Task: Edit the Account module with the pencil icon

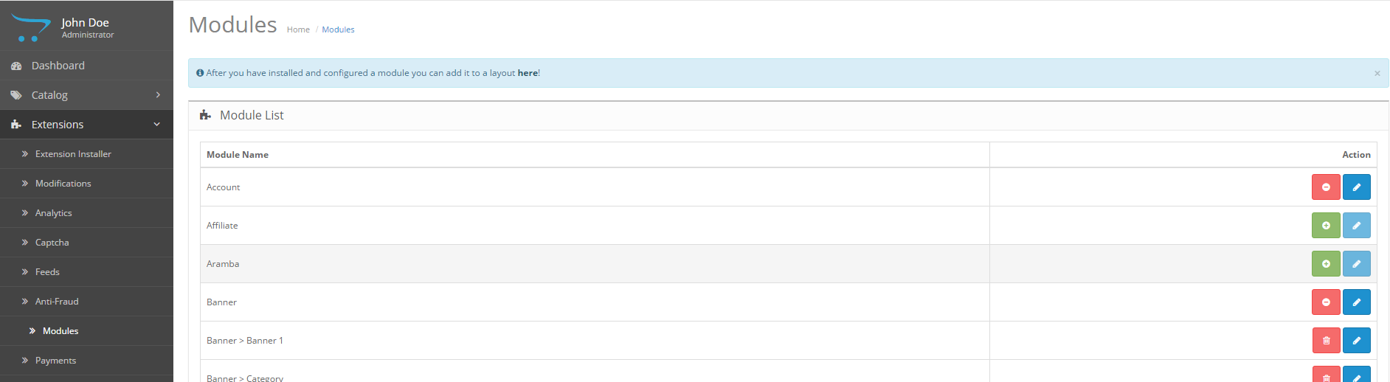Action: (1356, 187)
